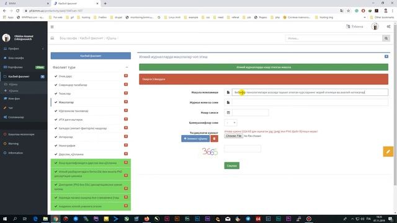The height and width of the screenshot is (223, 397).
Task: Click the document icon beside journal name field
Action: (x=228, y=102)
